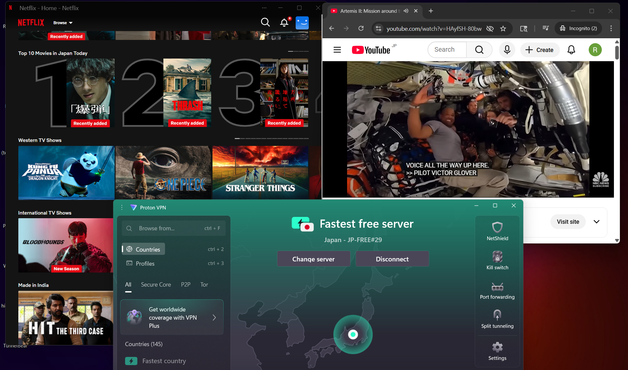Click the third-party cookies eye icon
Viewport: 628px width, 370px height.
coord(490,28)
